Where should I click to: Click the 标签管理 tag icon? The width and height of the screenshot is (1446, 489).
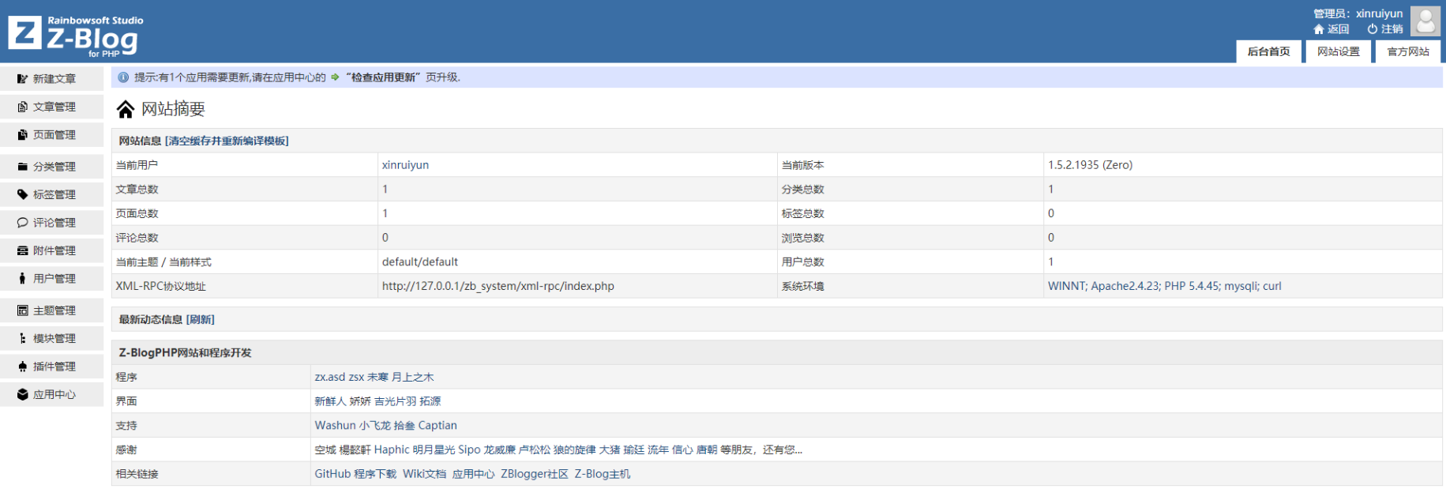(x=23, y=194)
